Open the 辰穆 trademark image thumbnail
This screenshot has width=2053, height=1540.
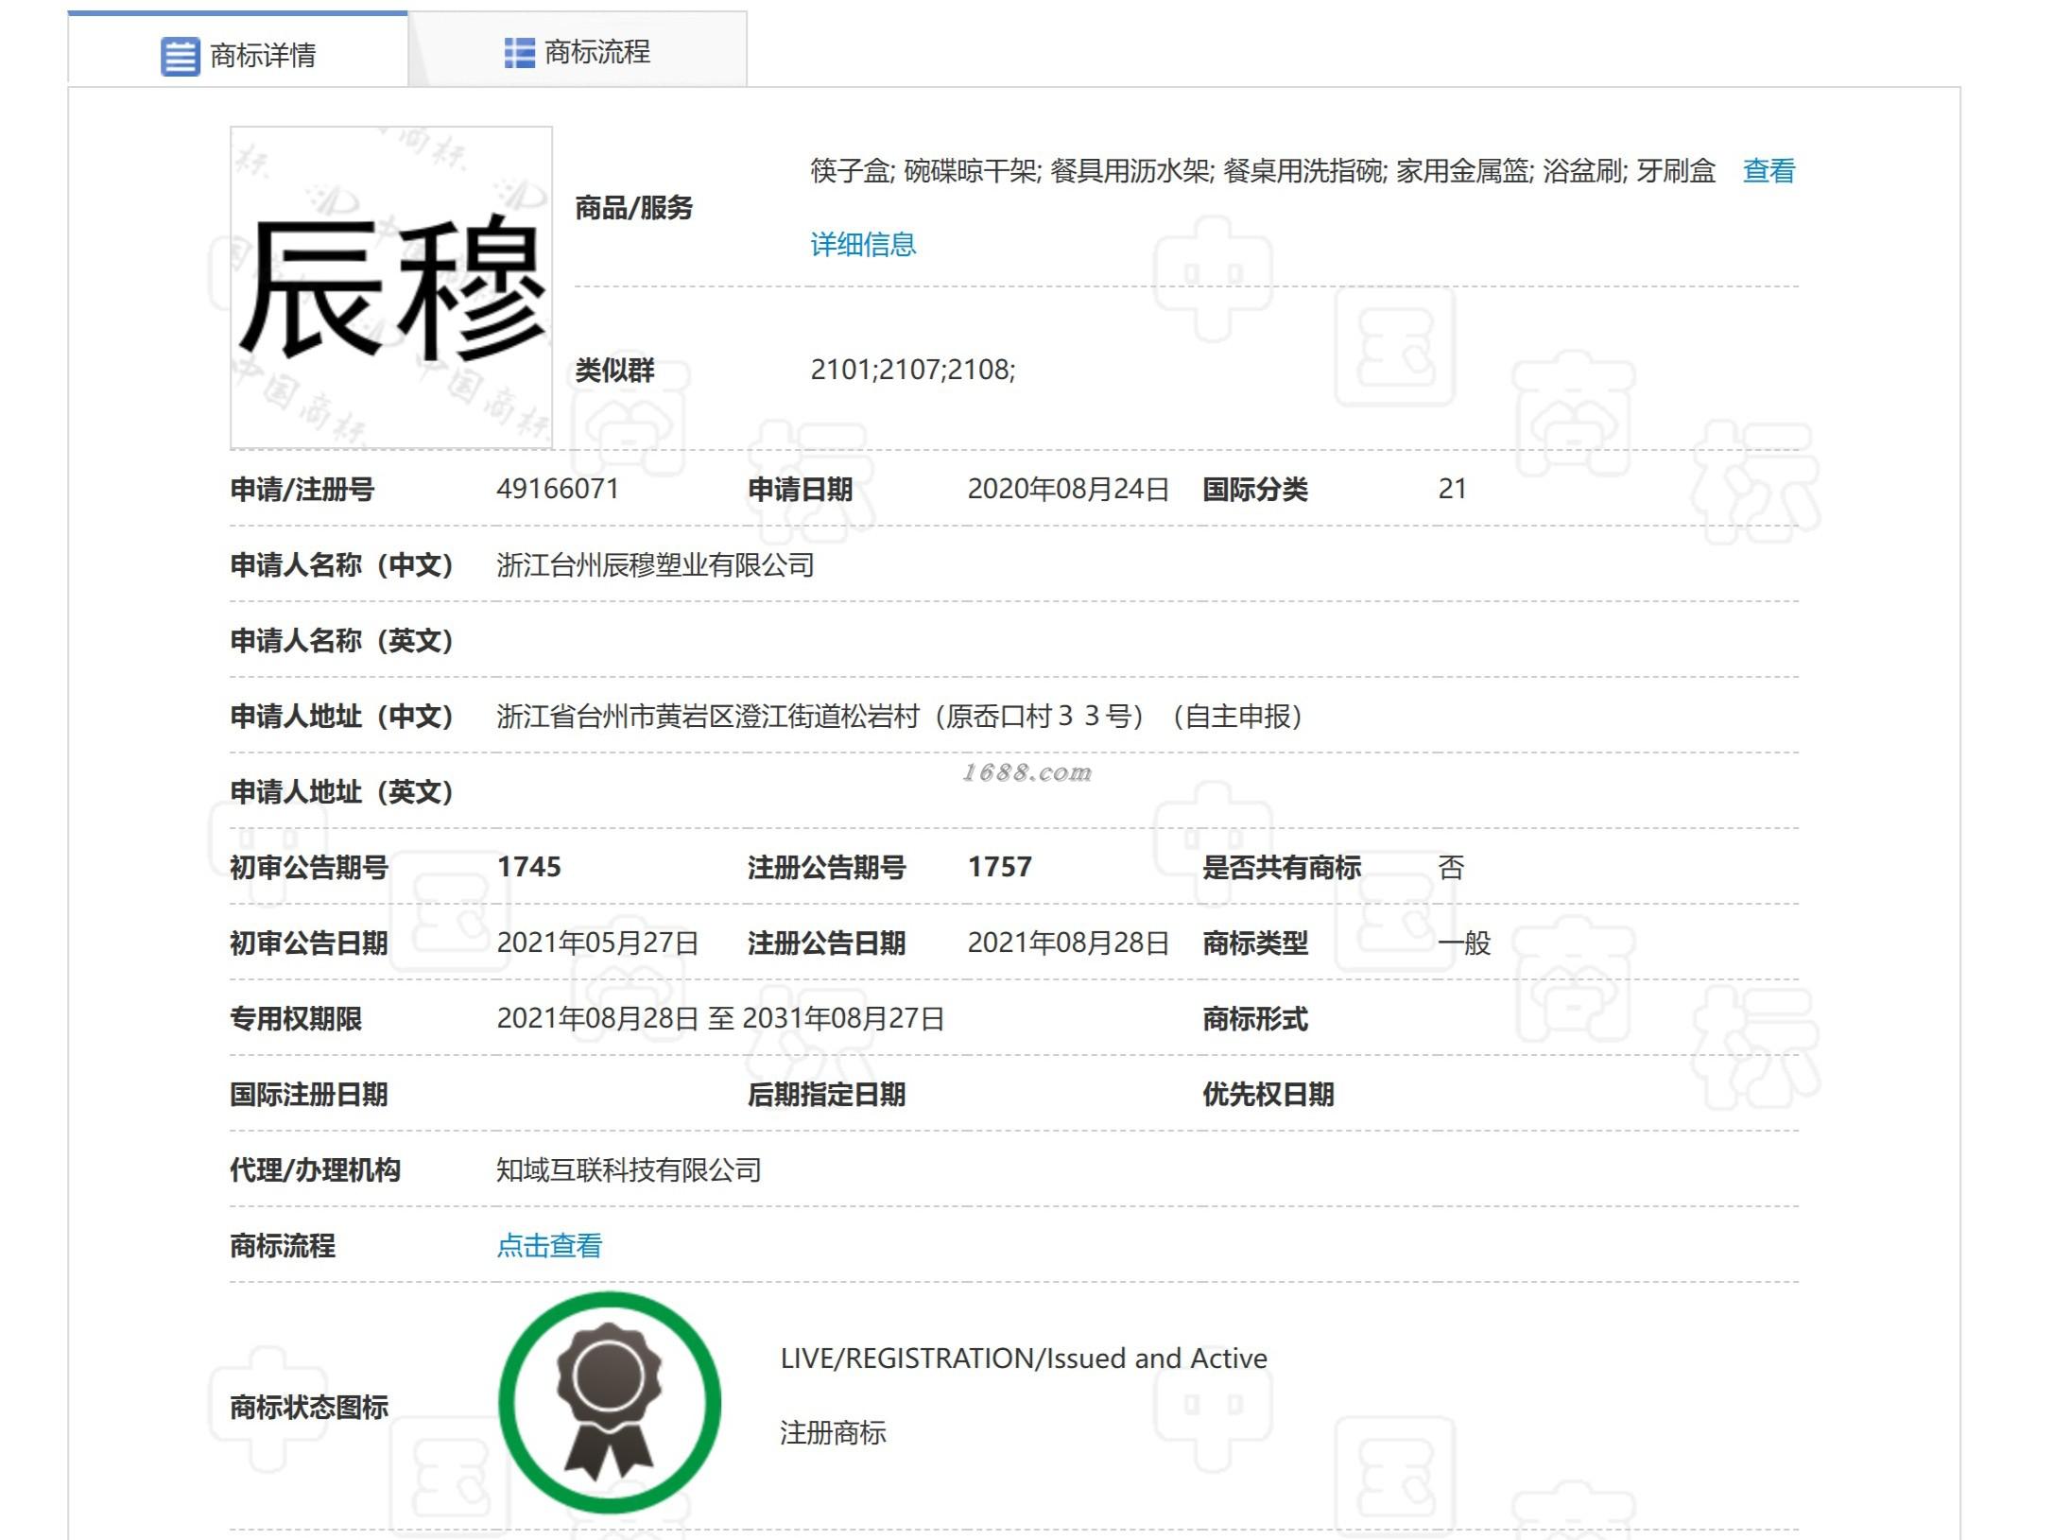click(391, 287)
